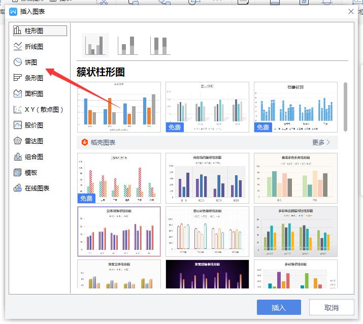Select the 100% stacked column subtype icon

pyautogui.click(x=160, y=45)
